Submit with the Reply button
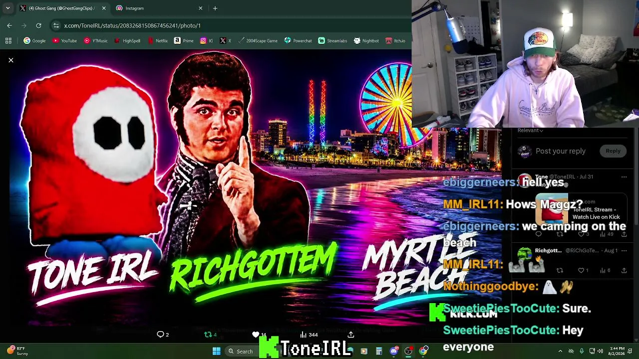Image resolution: width=639 pixels, height=359 pixels. point(613,151)
